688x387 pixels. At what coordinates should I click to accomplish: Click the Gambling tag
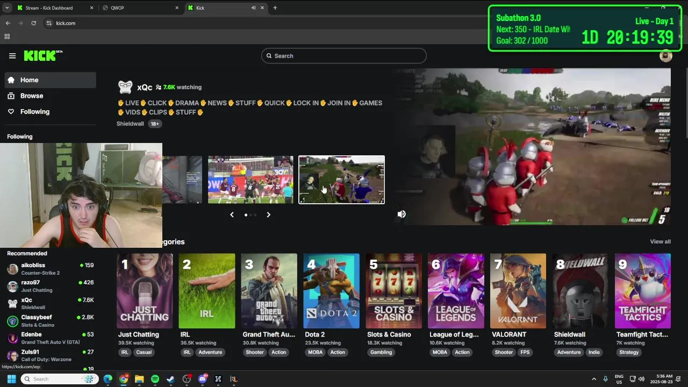tap(381, 353)
